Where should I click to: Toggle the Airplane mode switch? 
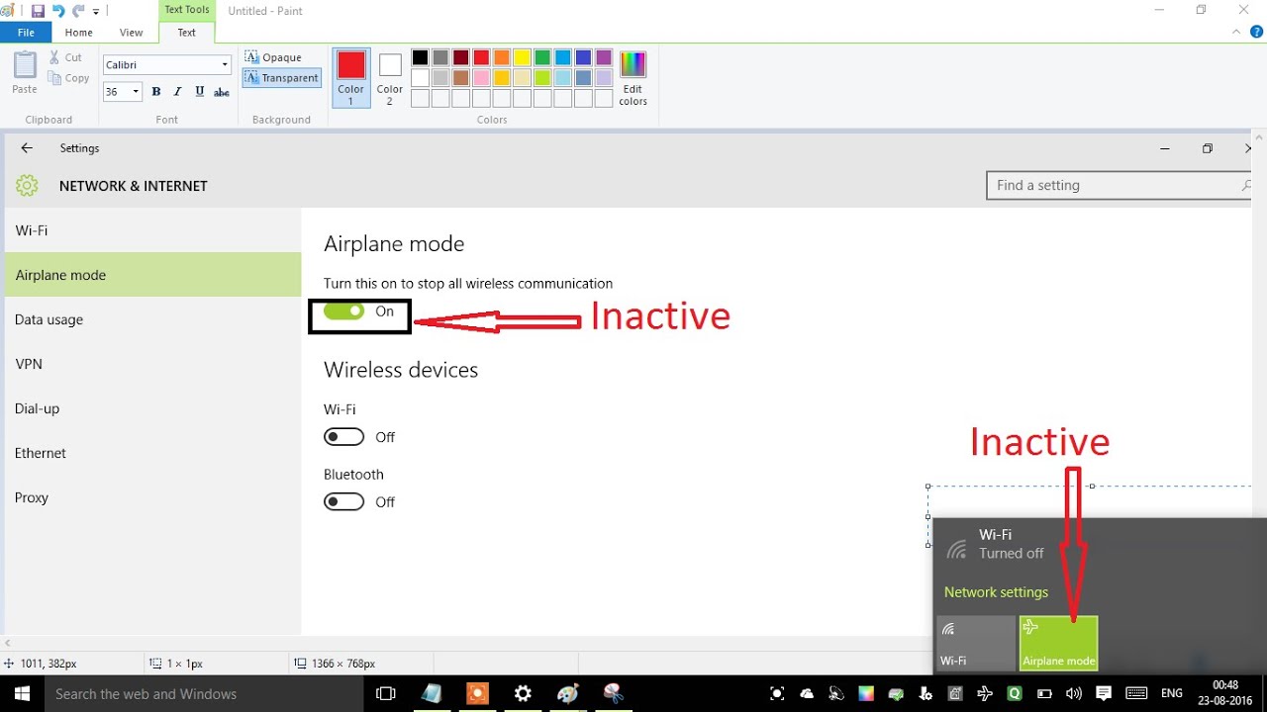(x=344, y=311)
